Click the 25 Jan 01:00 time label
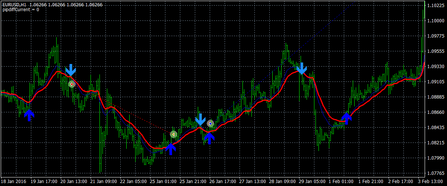 (163, 182)
